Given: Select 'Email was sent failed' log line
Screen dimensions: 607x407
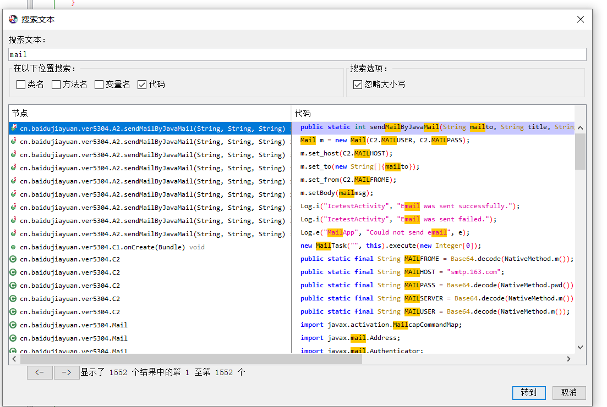Looking at the screenshot, I should point(398,219).
